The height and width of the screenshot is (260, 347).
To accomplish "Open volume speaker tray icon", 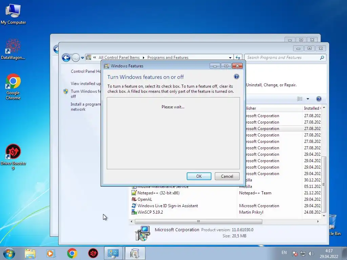I will click(x=311, y=254).
